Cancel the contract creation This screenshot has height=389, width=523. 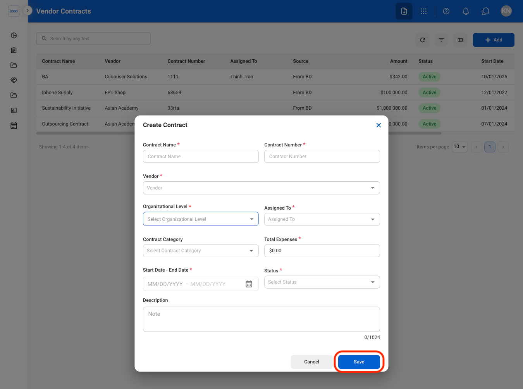tap(311, 362)
